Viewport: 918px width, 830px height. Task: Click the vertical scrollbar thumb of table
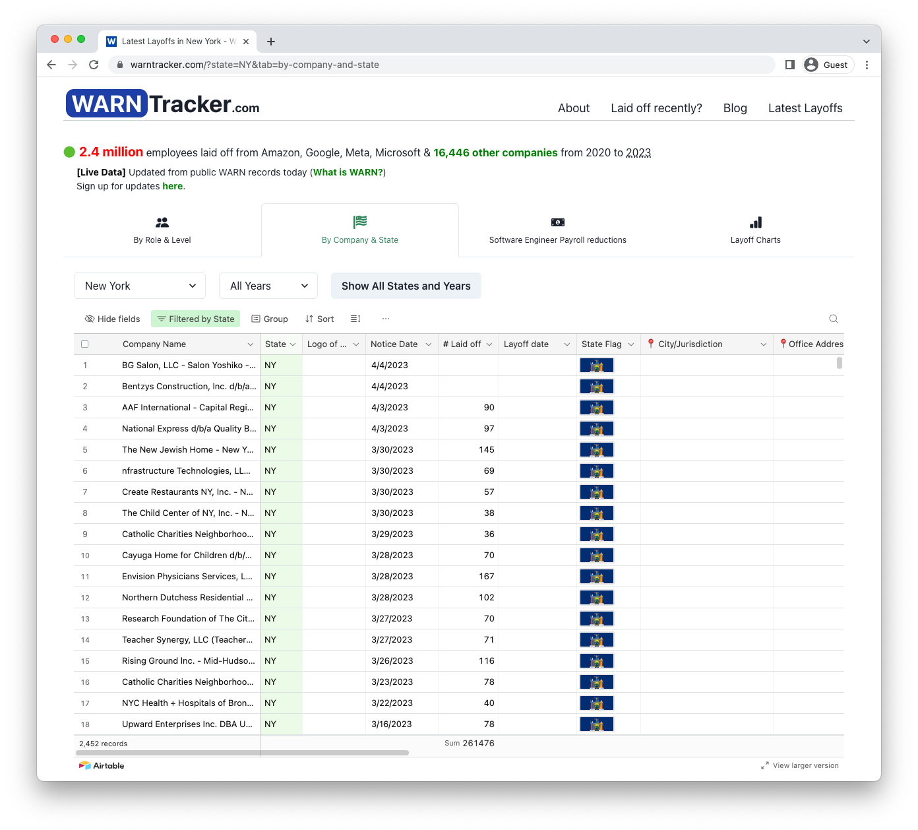click(840, 363)
